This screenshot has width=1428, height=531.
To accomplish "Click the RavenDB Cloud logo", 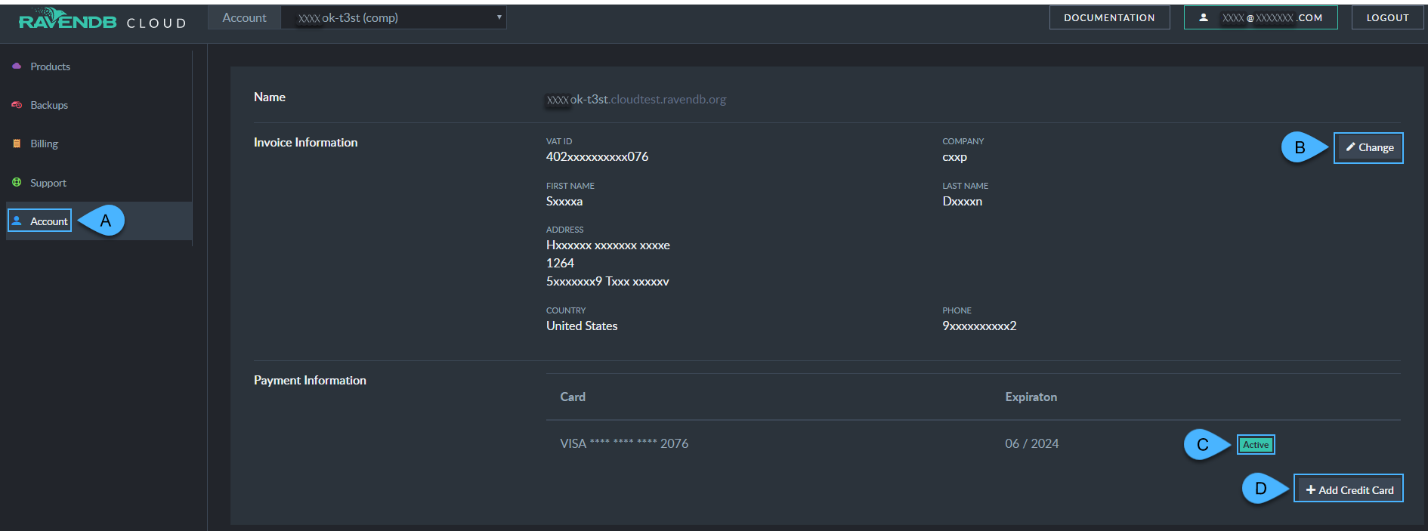I will pos(102,19).
